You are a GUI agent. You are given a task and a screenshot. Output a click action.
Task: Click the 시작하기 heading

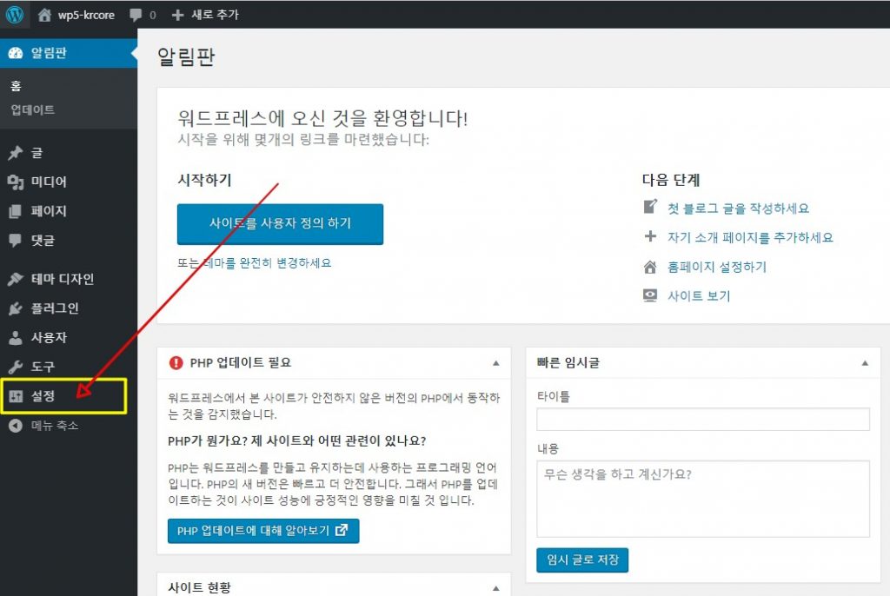tap(205, 180)
